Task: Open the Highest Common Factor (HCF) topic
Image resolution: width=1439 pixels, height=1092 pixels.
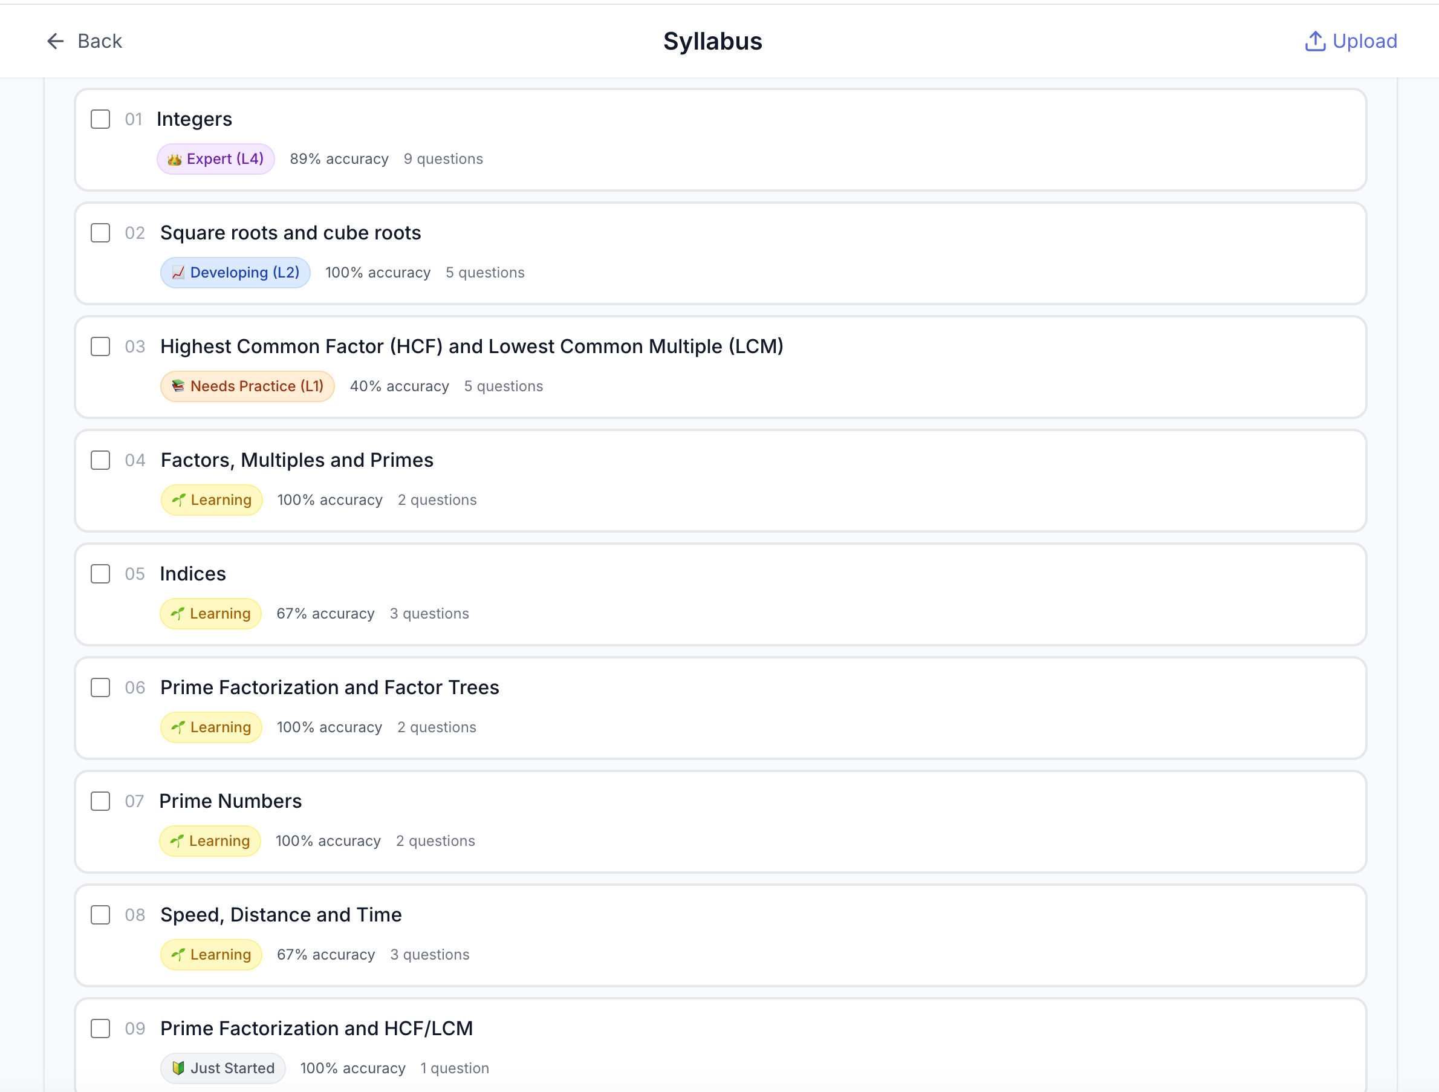Action: (x=471, y=346)
